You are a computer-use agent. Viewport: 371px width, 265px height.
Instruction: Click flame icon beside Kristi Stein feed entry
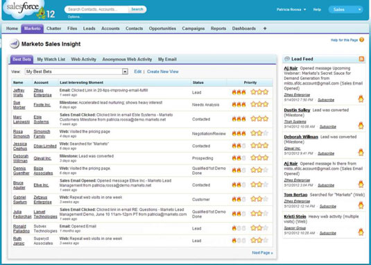point(361,232)
